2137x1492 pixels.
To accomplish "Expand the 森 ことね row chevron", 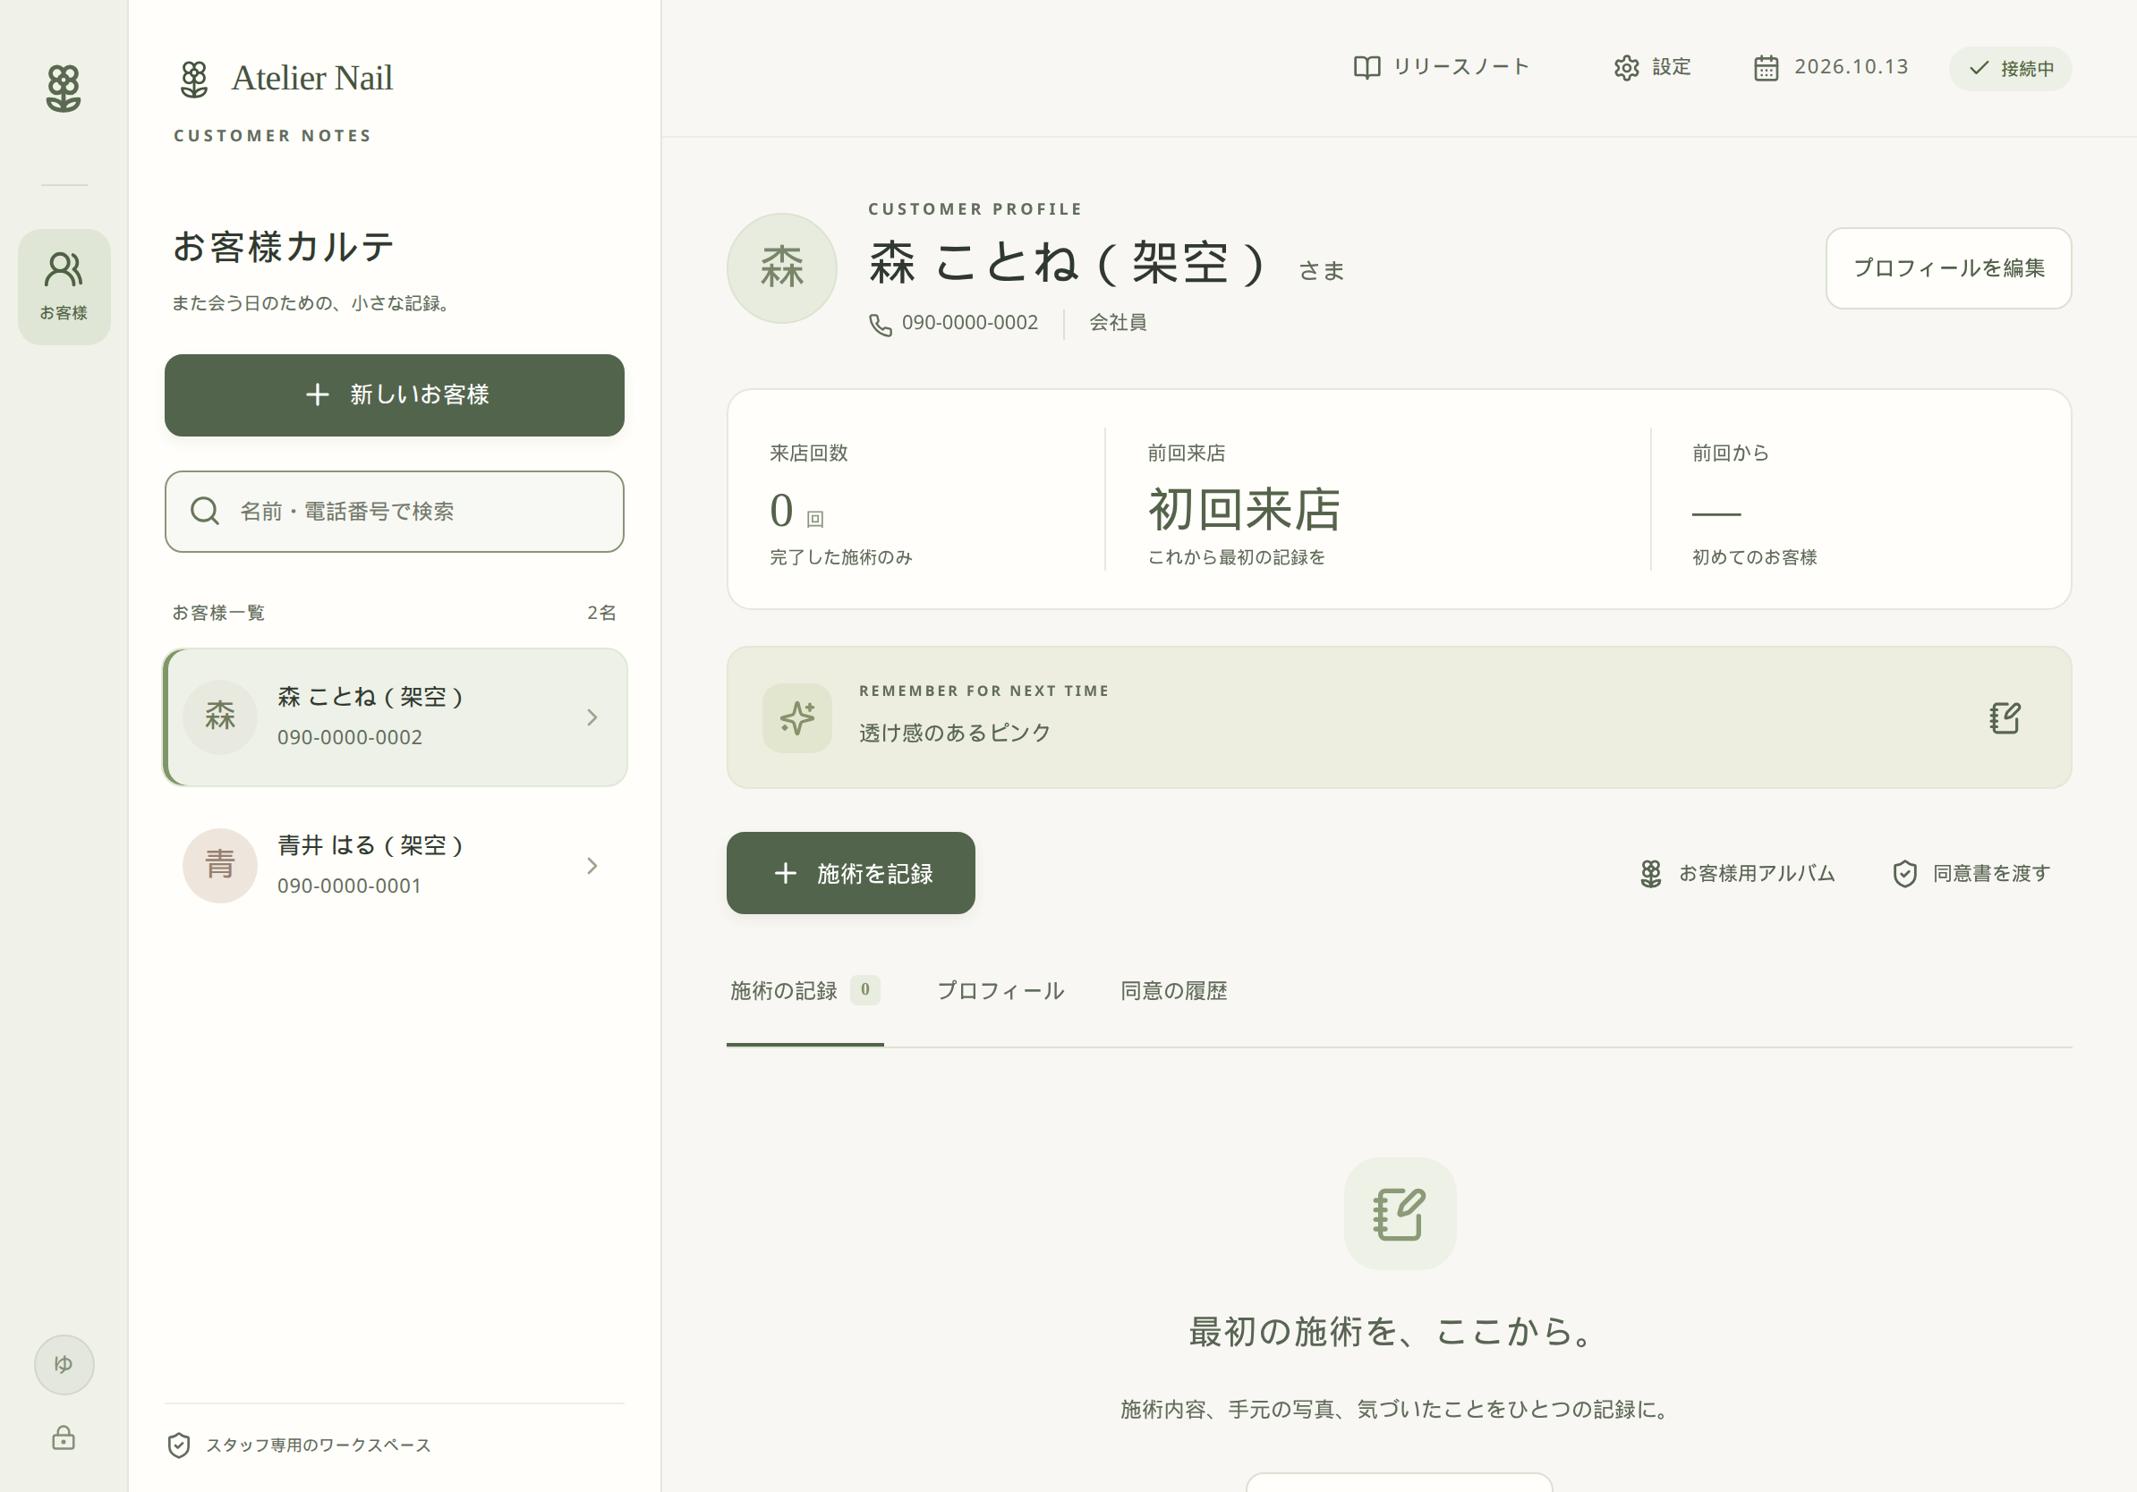I will tap(592, 717).
